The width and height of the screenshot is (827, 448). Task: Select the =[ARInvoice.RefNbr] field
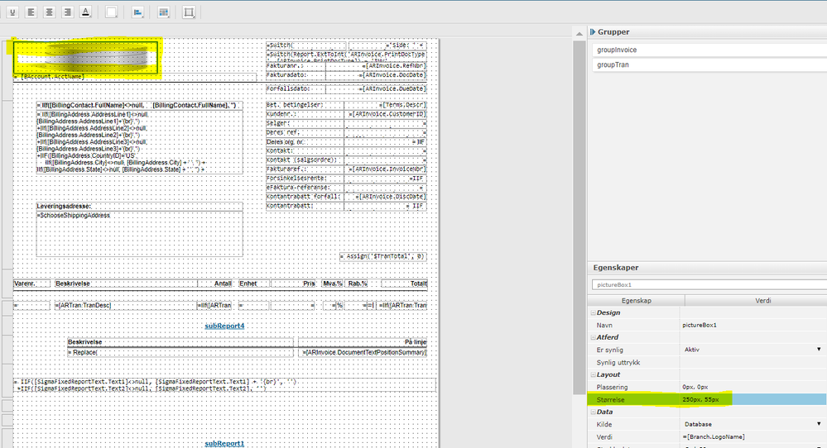pyautogui.click(x=376, y=66)
